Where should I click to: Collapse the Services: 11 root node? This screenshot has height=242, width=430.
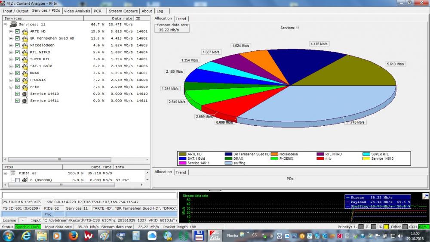point(5,25)
